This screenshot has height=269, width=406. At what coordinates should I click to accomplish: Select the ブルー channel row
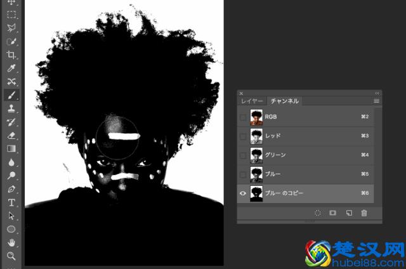pyautogui.click(x=306, y=174)
